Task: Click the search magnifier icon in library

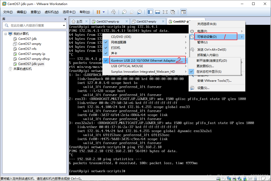Action: coord(7,26)
